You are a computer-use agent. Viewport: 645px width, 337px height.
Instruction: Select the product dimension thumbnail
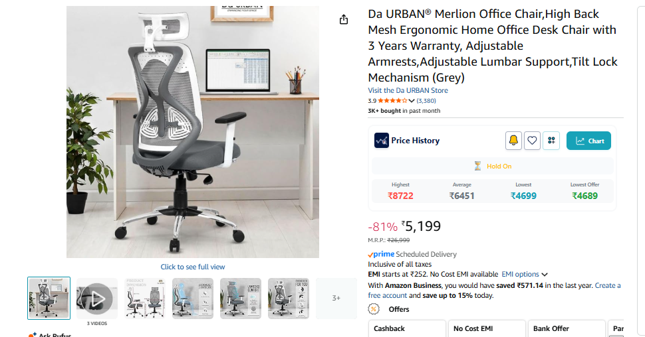pyautogui.click(x=145, y=299)
